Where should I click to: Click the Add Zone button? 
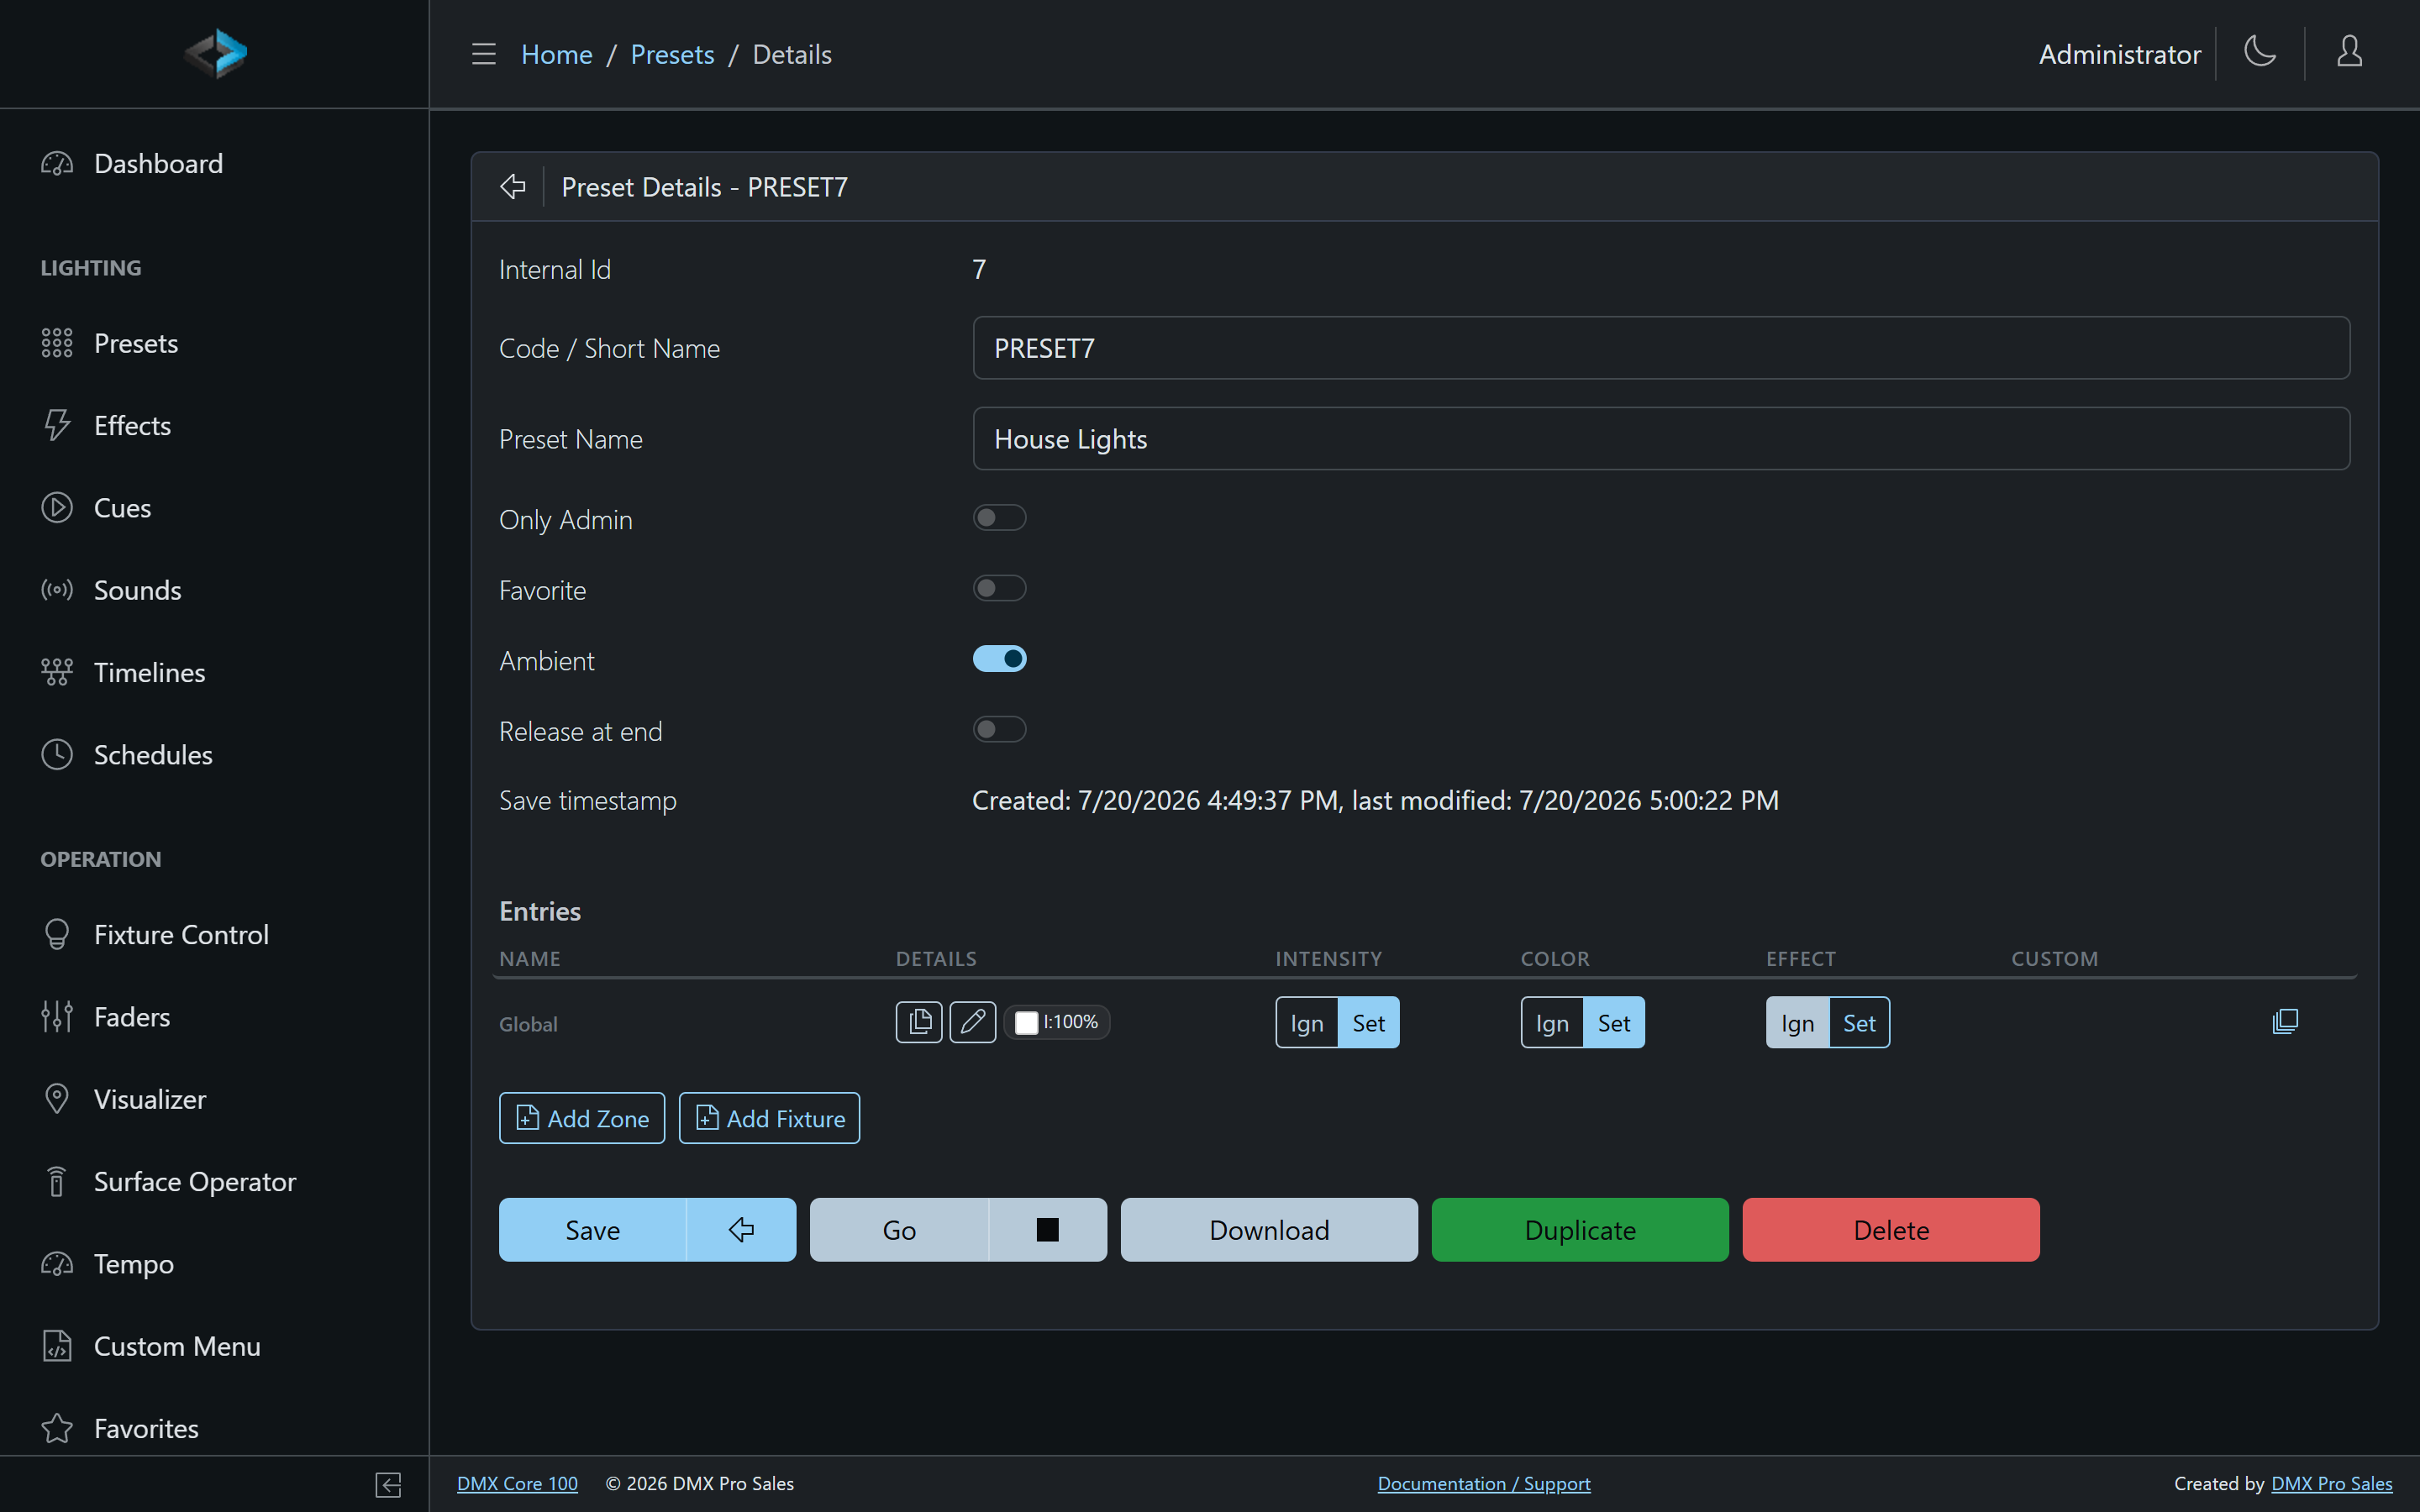pos(582,1118)
